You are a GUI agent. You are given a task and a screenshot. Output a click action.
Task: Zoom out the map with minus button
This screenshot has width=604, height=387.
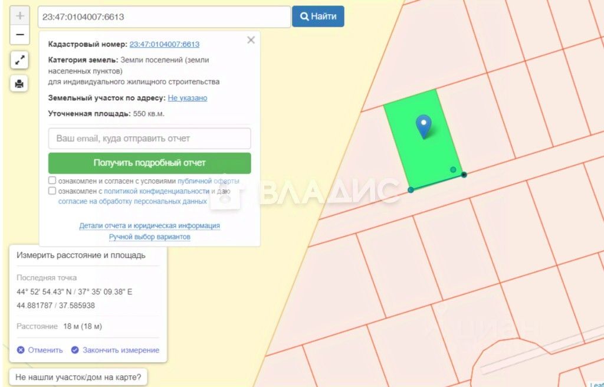click(x=19, y=35)
